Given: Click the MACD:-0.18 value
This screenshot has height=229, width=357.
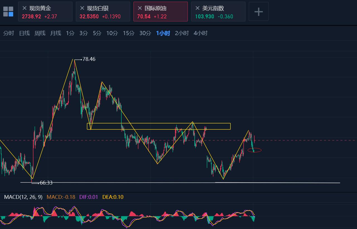Looking at the screenshot, I should pos(61,197).
